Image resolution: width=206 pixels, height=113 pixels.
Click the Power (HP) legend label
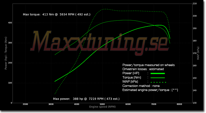(131, 73)
